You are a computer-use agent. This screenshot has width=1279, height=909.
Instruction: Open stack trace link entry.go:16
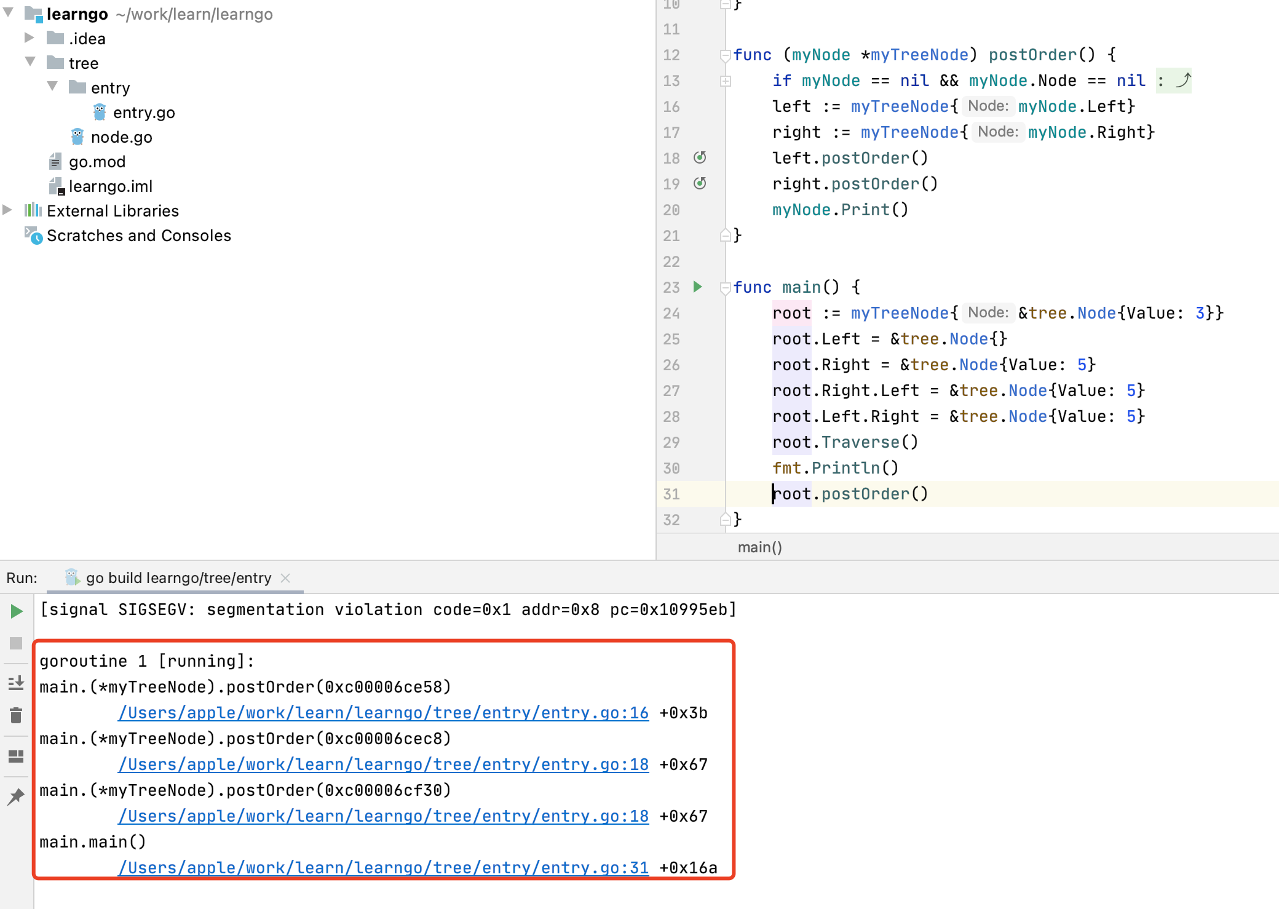383,713
